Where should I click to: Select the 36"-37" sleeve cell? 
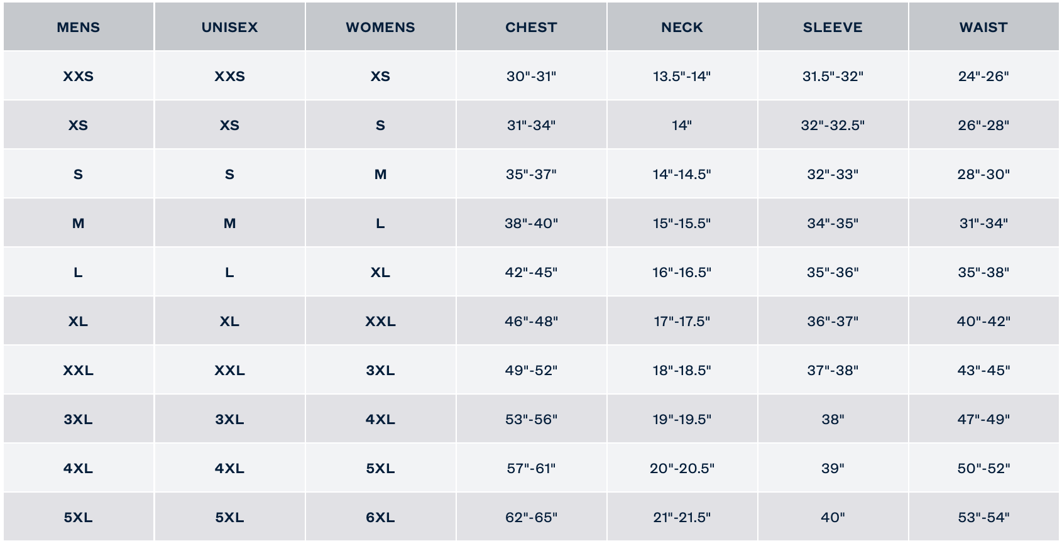tap(833, 322)
